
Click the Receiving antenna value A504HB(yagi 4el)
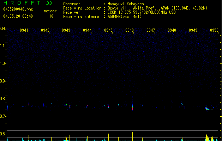(x=125, y=17)
